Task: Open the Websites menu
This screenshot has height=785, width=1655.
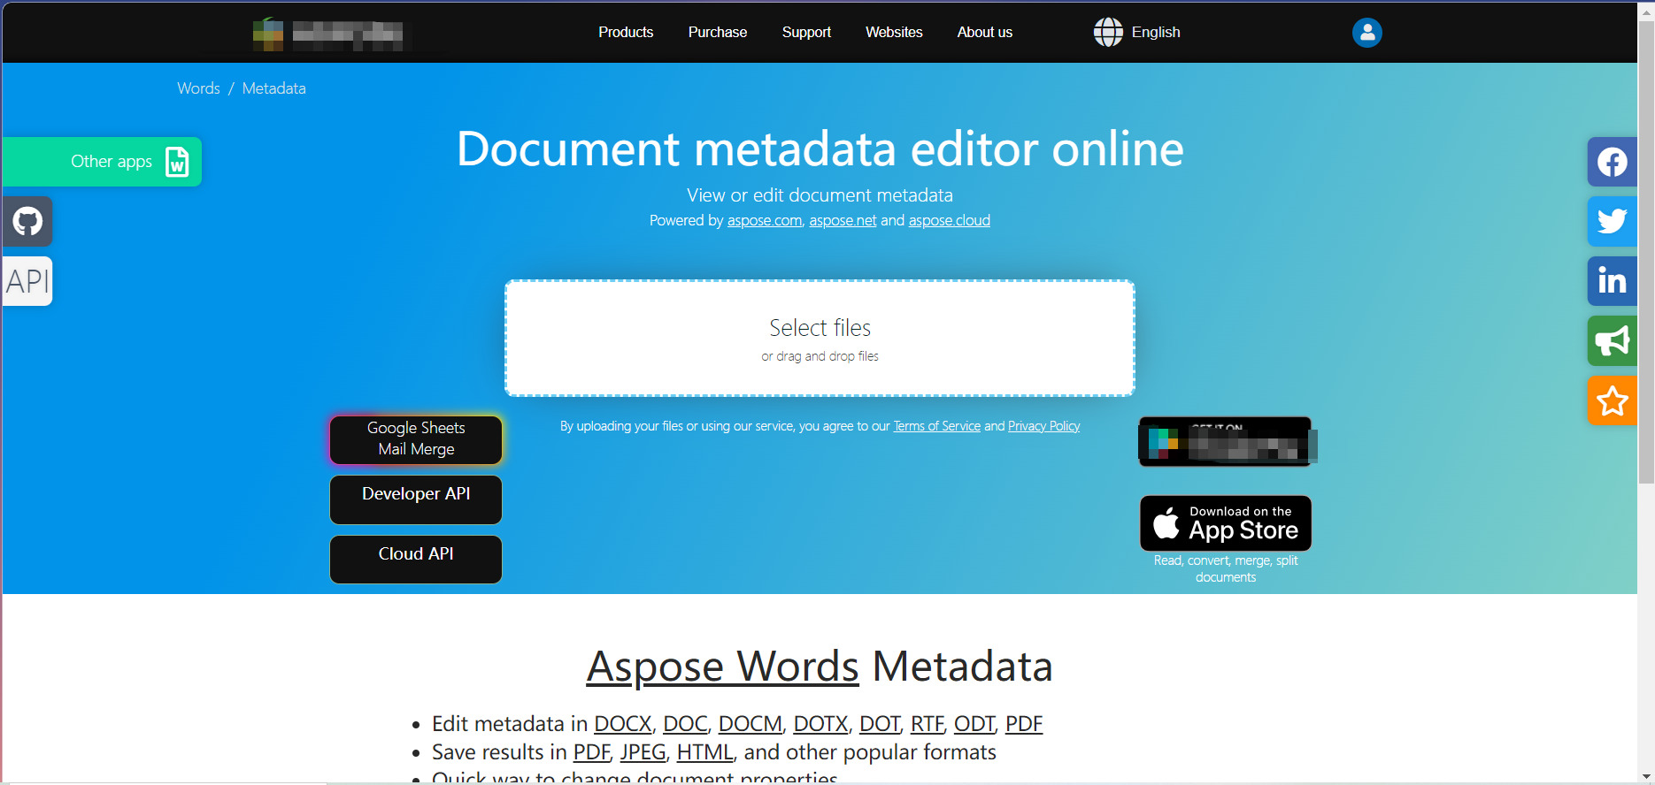Action: 894,33
